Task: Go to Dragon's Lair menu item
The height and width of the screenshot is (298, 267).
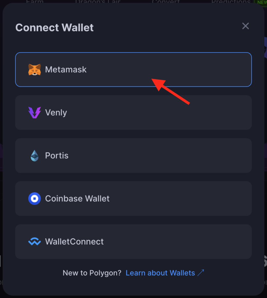Action: tap(98, 2)
